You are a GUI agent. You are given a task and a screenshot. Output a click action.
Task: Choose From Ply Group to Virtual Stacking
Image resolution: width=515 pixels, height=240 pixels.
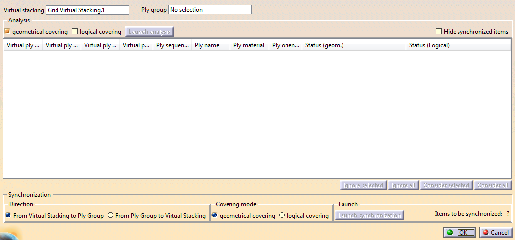click(x=111, y=216)
